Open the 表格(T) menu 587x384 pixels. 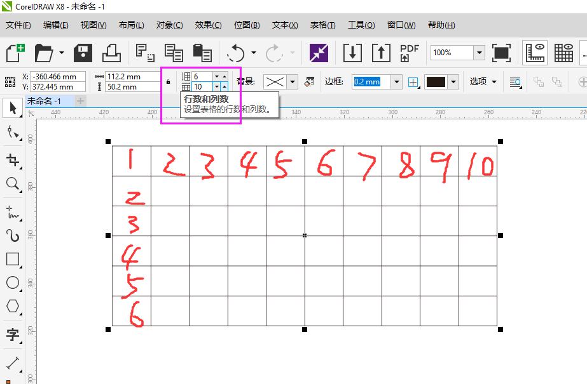point(322,25)
